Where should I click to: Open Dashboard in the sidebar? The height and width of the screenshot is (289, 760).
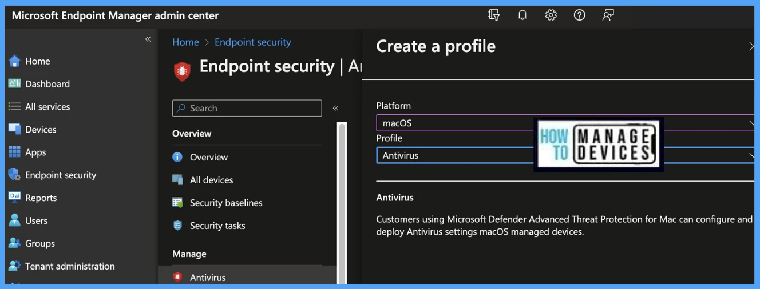(x=47, y=84)
